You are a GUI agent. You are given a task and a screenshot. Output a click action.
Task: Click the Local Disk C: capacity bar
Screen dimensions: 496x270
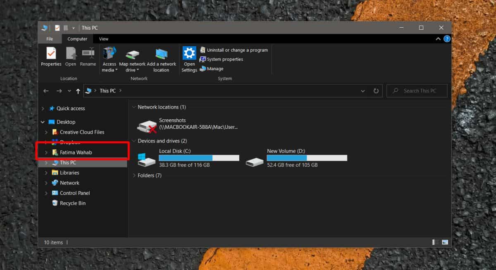coord(198,158)
